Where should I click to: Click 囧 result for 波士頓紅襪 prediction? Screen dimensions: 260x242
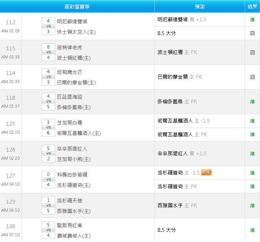252,52
